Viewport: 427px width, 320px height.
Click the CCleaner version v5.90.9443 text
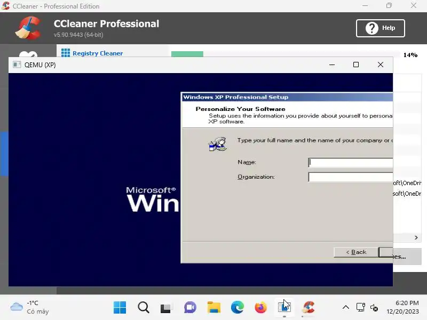point(78,35)
